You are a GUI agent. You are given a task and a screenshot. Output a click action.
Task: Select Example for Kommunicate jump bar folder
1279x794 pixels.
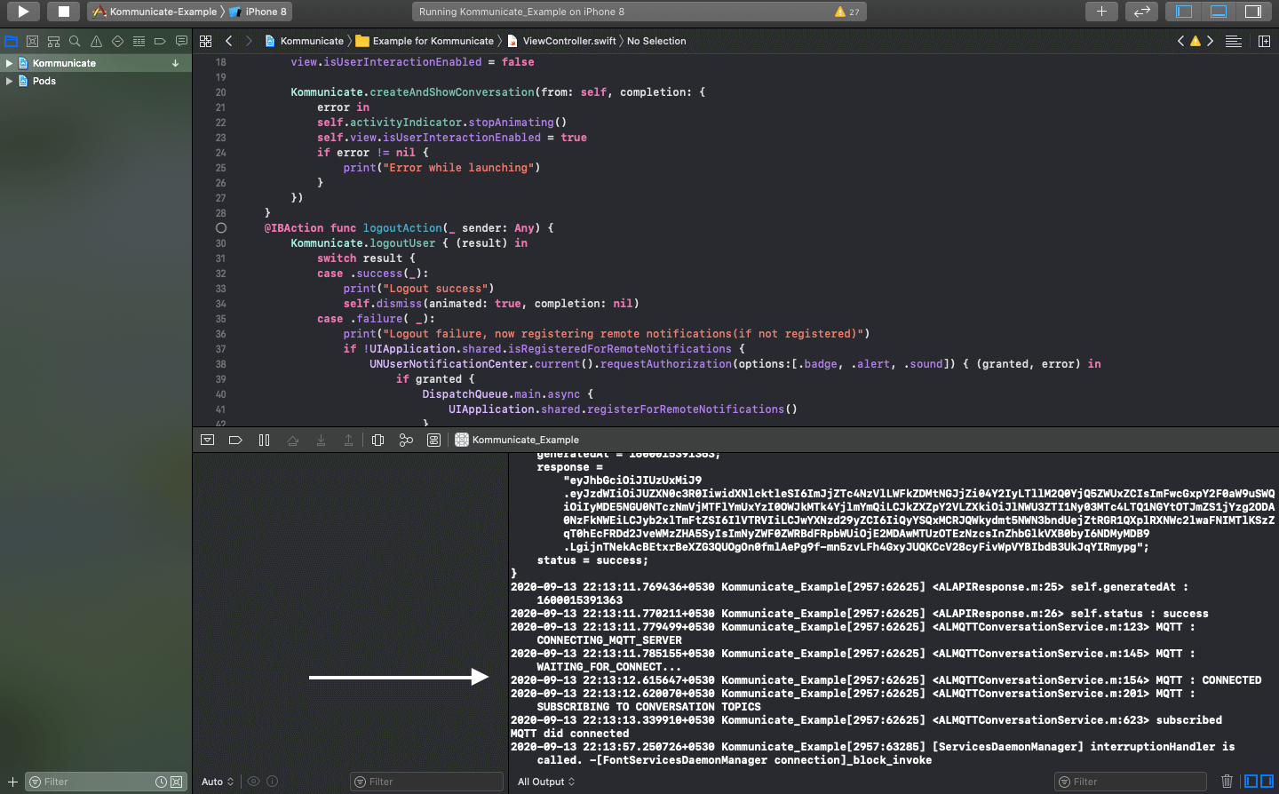click(x=425, y=41)
